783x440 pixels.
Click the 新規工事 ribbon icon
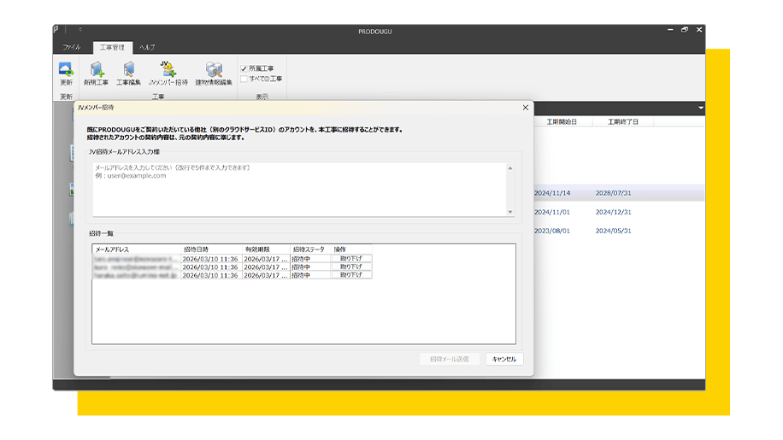pyautogui.click(x=96, y=70)
